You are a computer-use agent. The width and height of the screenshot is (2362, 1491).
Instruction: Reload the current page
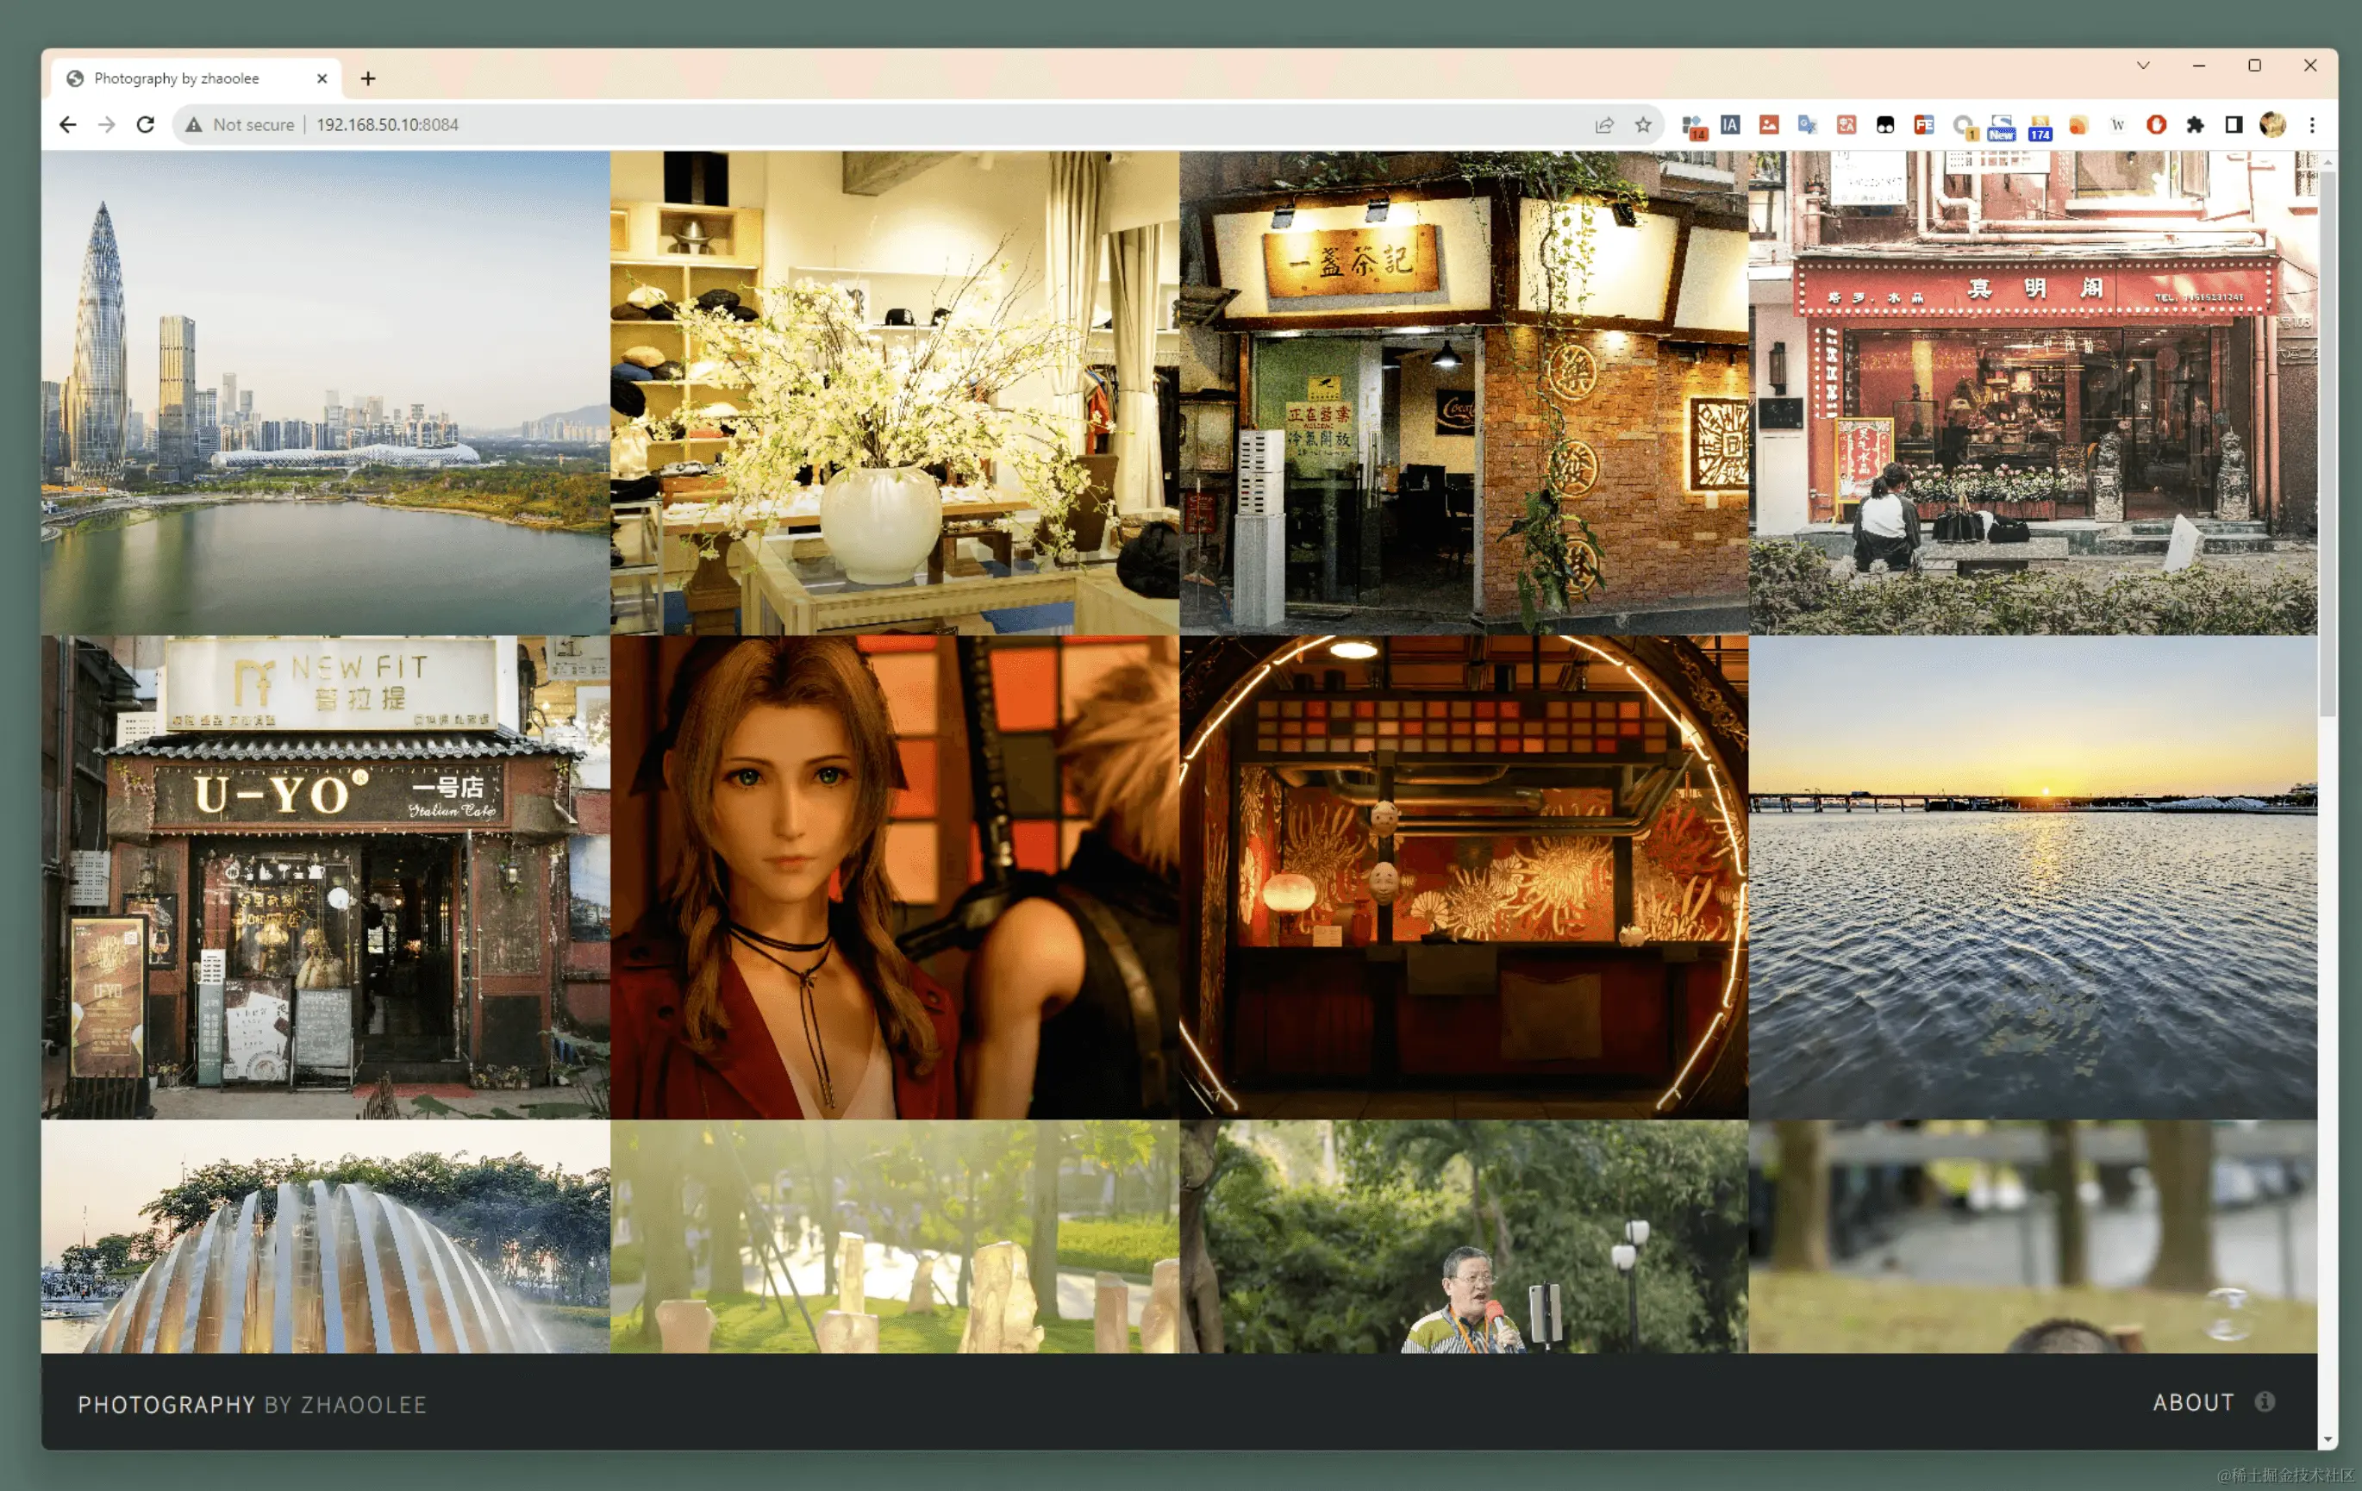(x=145, y=125)
